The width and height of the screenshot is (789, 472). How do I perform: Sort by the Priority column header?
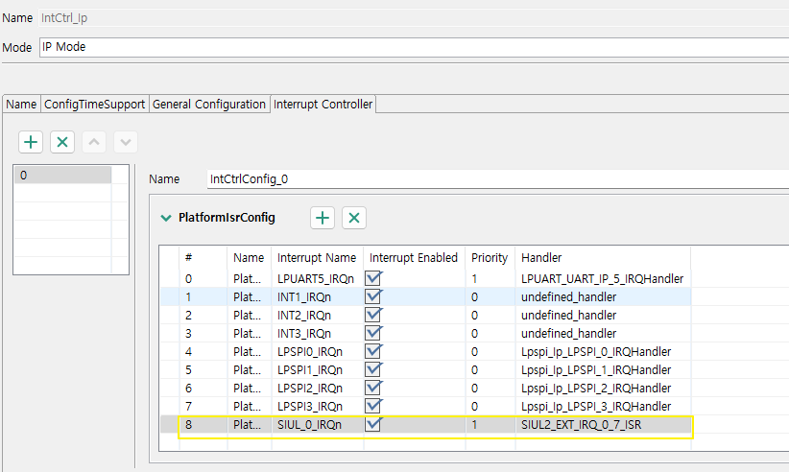490,258
